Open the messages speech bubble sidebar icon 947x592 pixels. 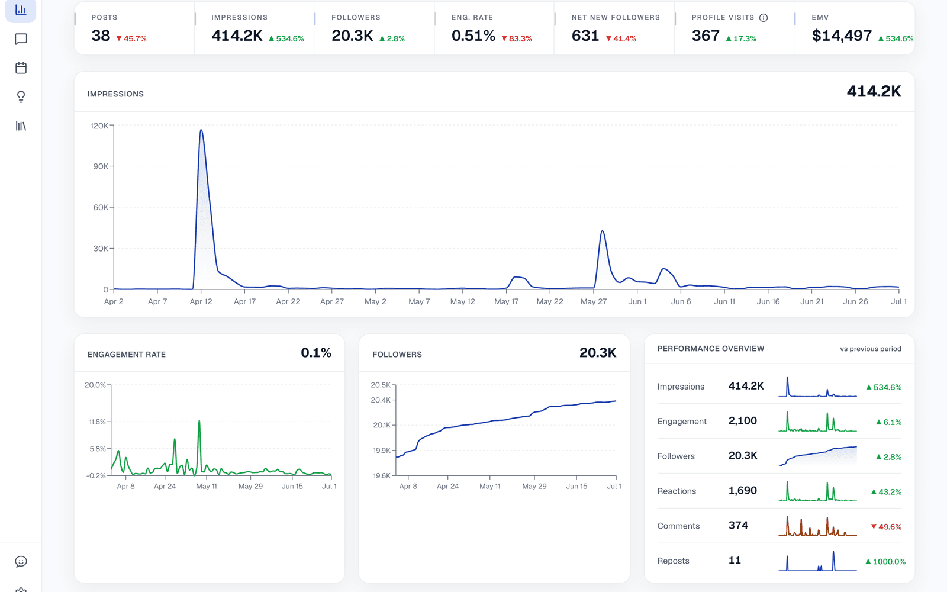[x=21, y=39]
